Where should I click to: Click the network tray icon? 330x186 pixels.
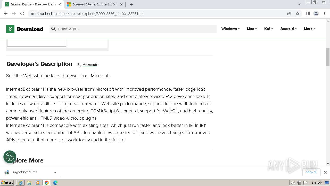(299, 183)
